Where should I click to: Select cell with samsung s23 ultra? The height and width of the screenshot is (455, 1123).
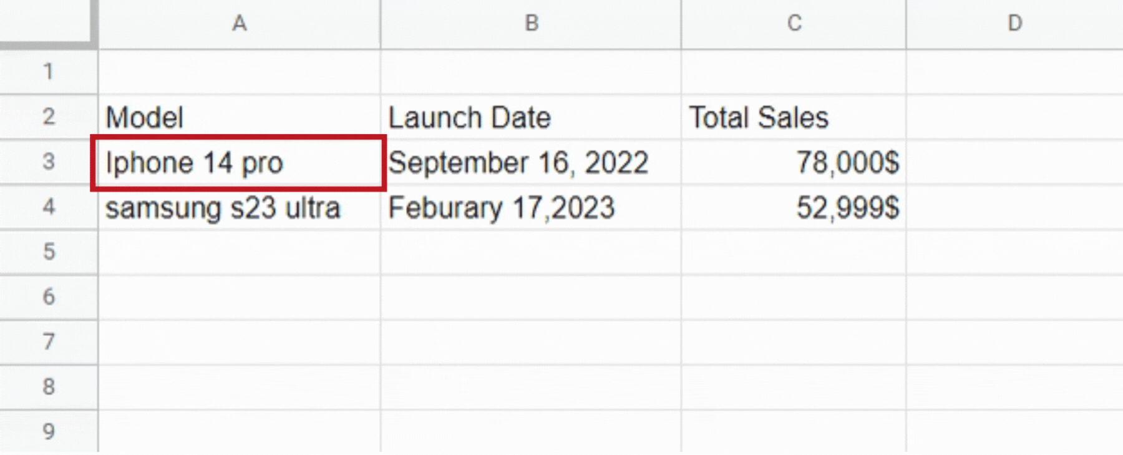click(x=239, y=207)
